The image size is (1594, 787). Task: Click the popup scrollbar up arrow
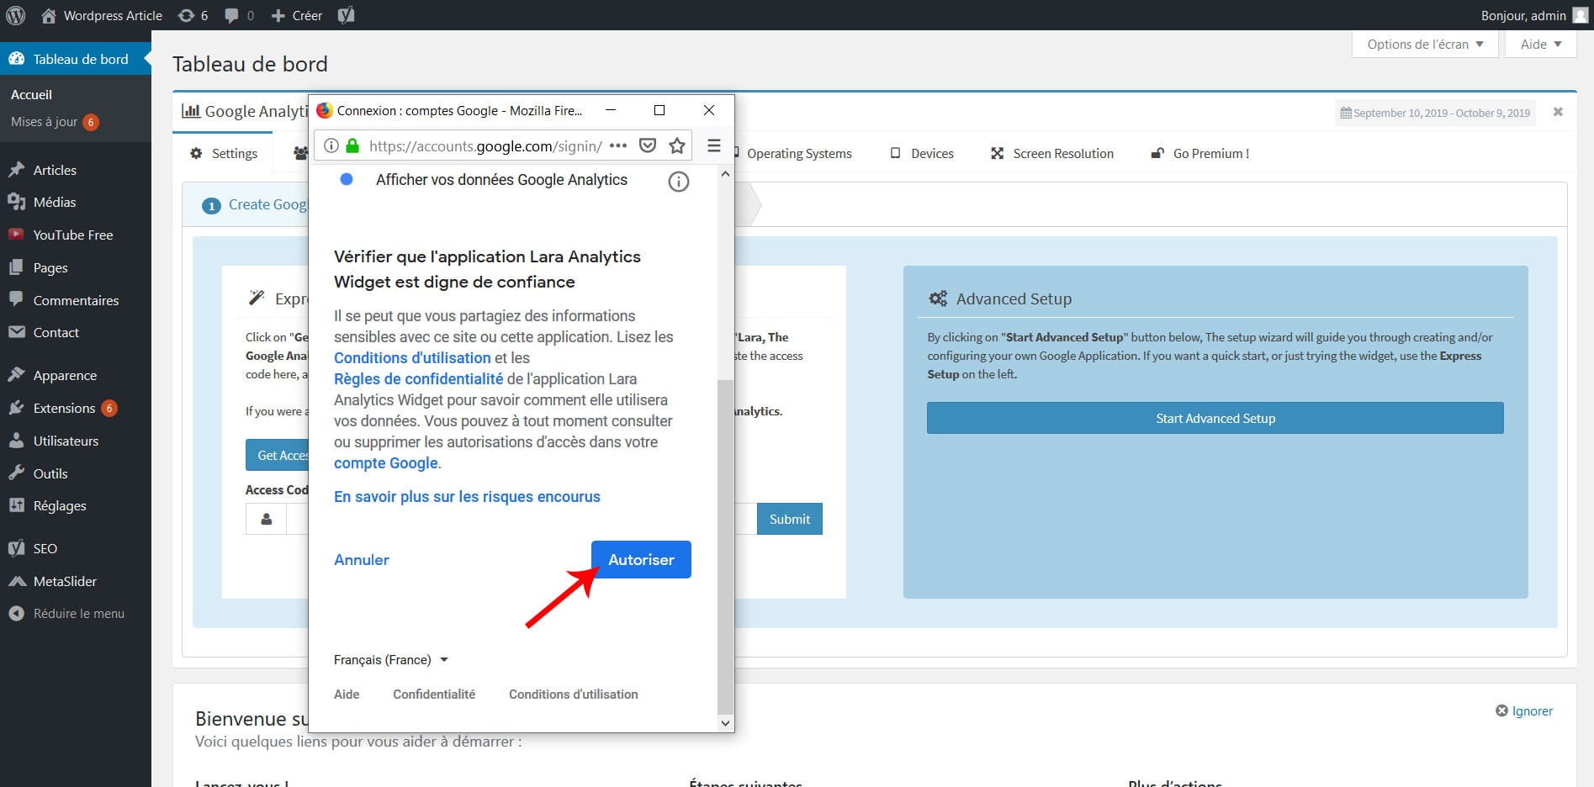(725, 174)
